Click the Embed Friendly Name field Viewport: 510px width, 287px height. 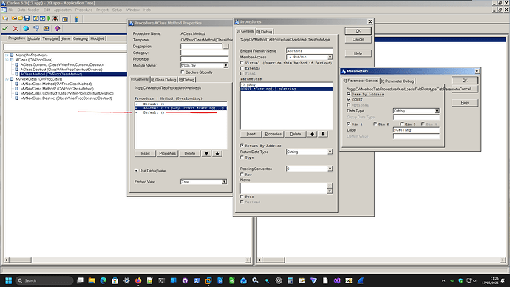coord(309,51)
